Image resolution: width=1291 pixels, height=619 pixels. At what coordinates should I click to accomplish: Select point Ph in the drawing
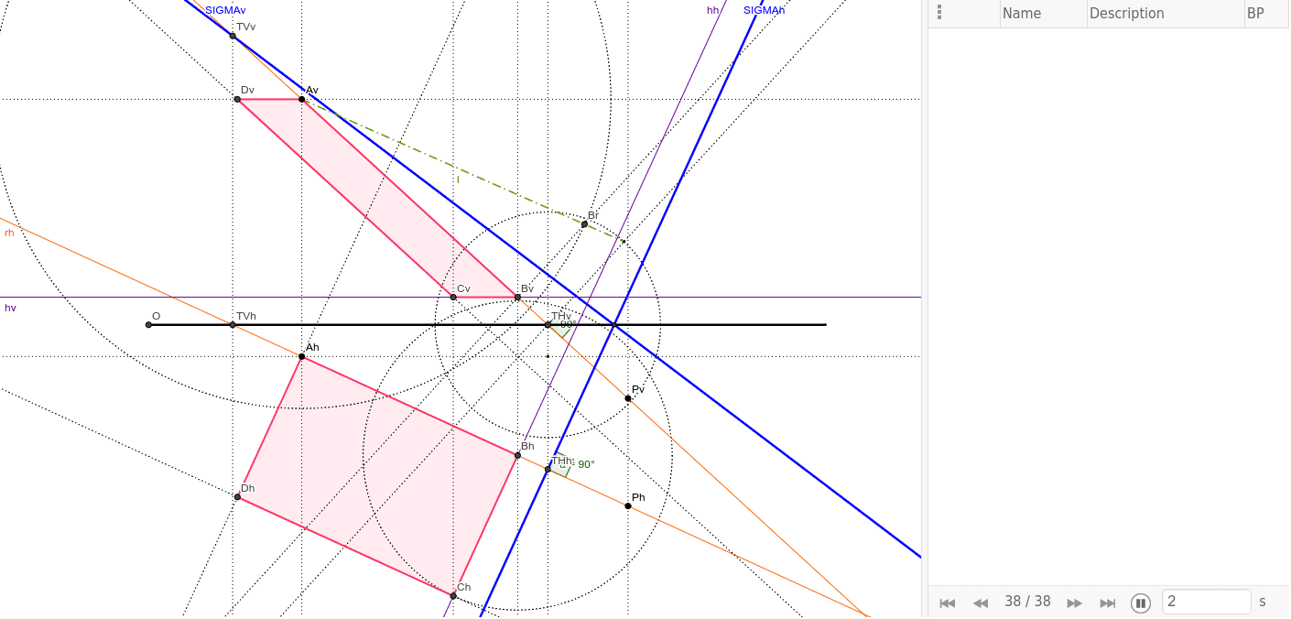click(628, 505)
